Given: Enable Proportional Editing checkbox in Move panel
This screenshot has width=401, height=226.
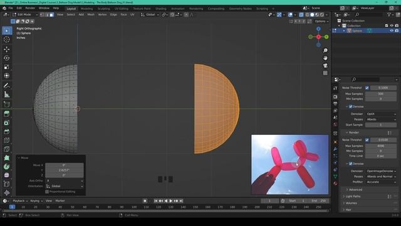Looking at the screenshot, I should [x=47, y=191].
